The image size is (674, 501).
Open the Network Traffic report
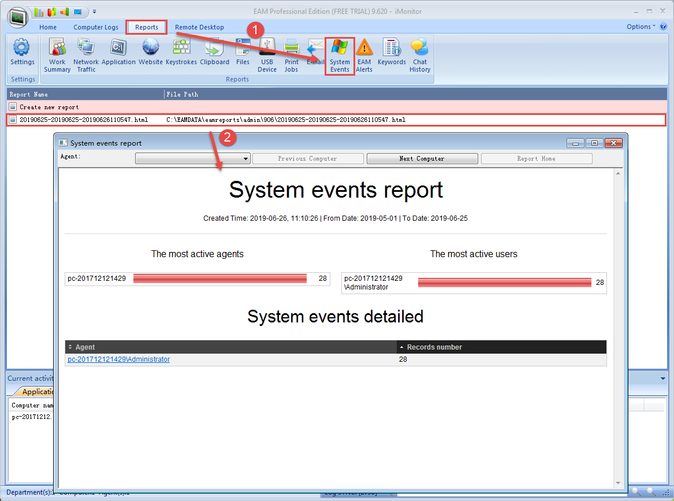[x=86, y=55]
